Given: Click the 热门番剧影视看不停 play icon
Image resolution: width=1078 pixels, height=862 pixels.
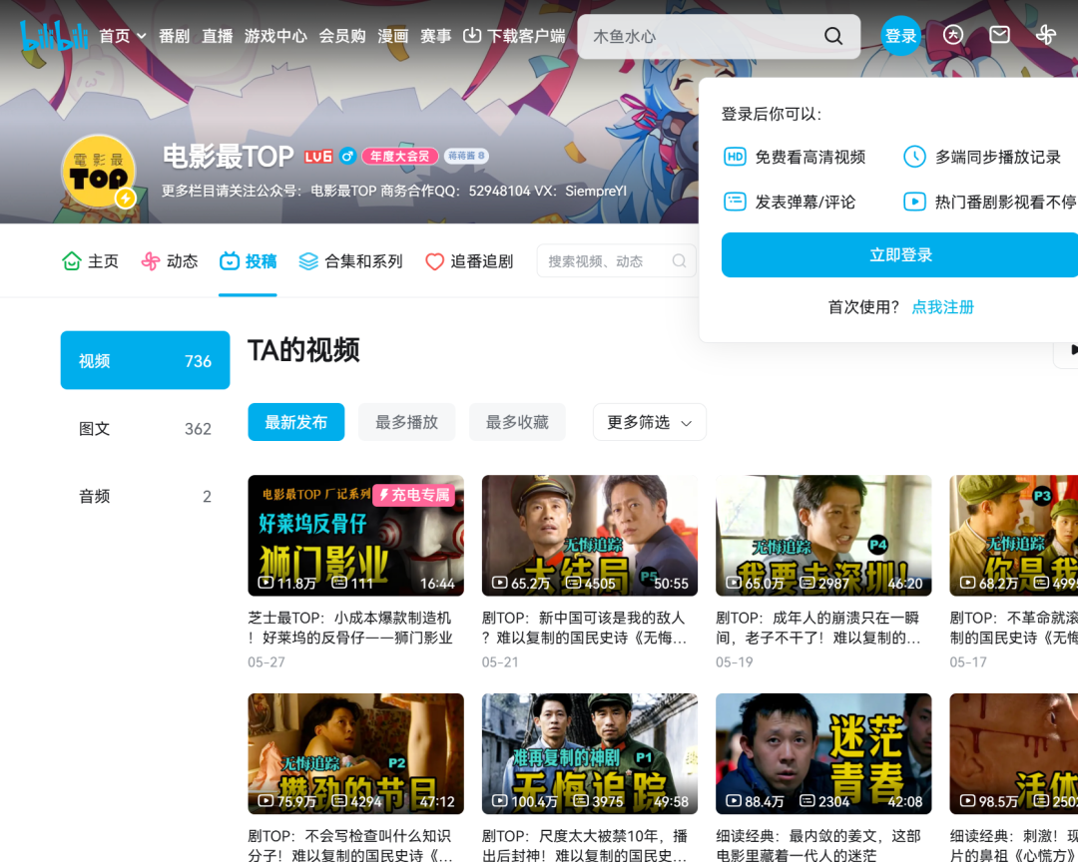Looking at the screenshot, I should point(914,202).
